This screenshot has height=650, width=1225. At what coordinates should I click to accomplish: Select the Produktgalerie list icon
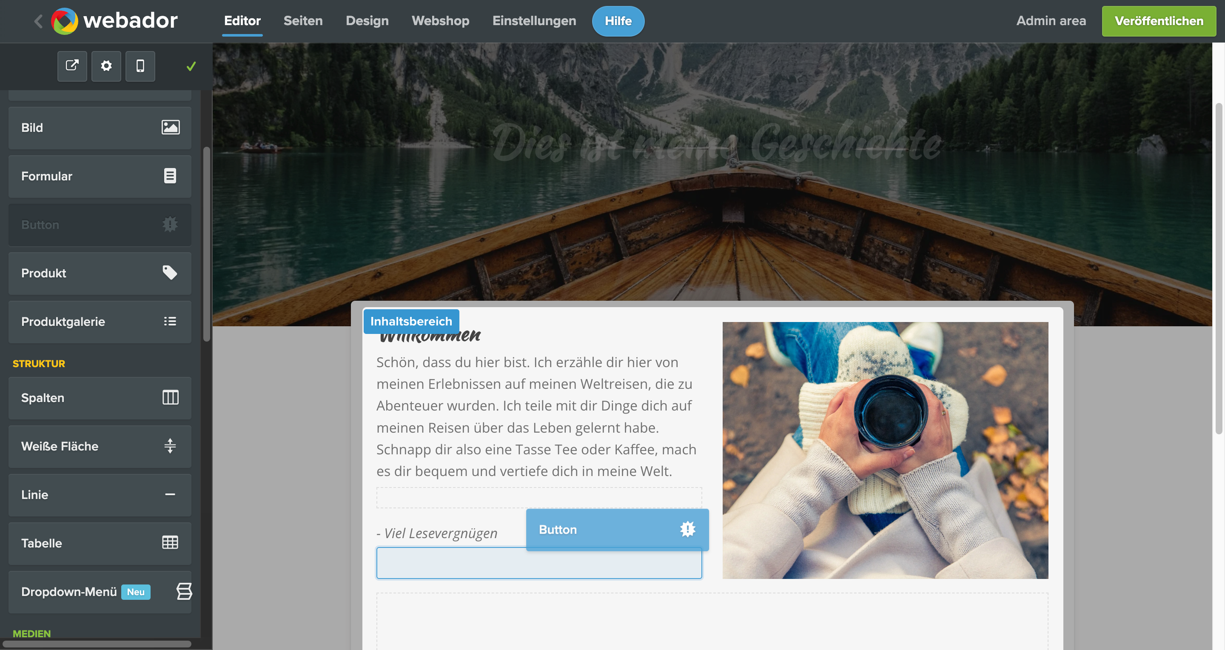click(170, 322)
